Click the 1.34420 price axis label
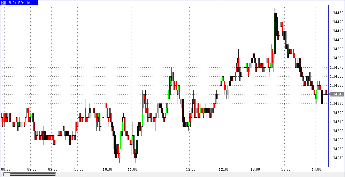The height and width of the screenshot is (177, 345). pos(337,22)
